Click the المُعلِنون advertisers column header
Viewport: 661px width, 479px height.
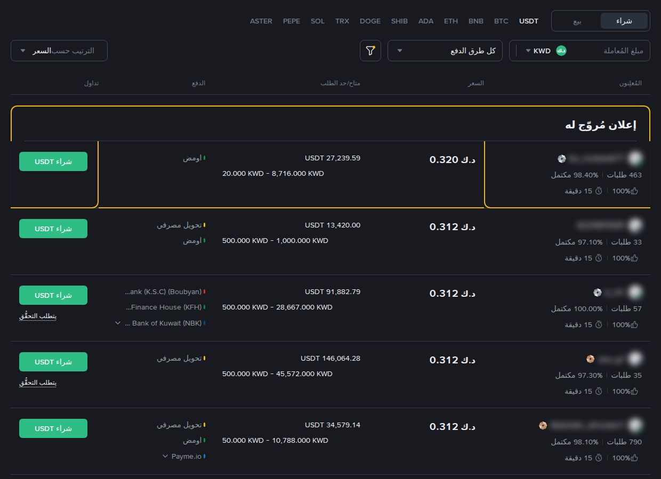point(630,84)
